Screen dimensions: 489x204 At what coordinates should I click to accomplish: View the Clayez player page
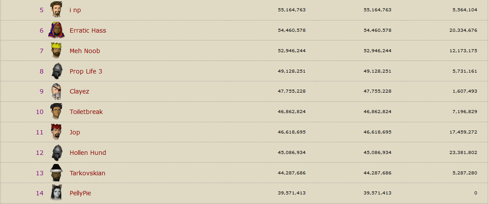pos(80,92)
